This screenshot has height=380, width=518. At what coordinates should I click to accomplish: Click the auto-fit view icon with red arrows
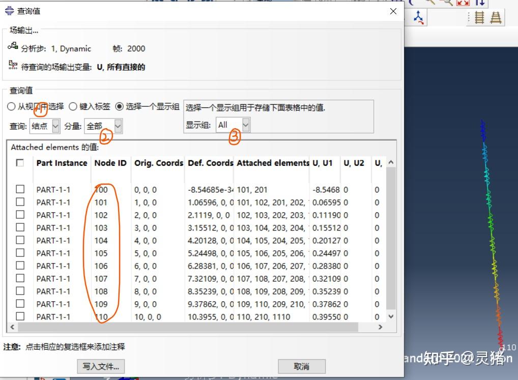[x=463, y=3]
